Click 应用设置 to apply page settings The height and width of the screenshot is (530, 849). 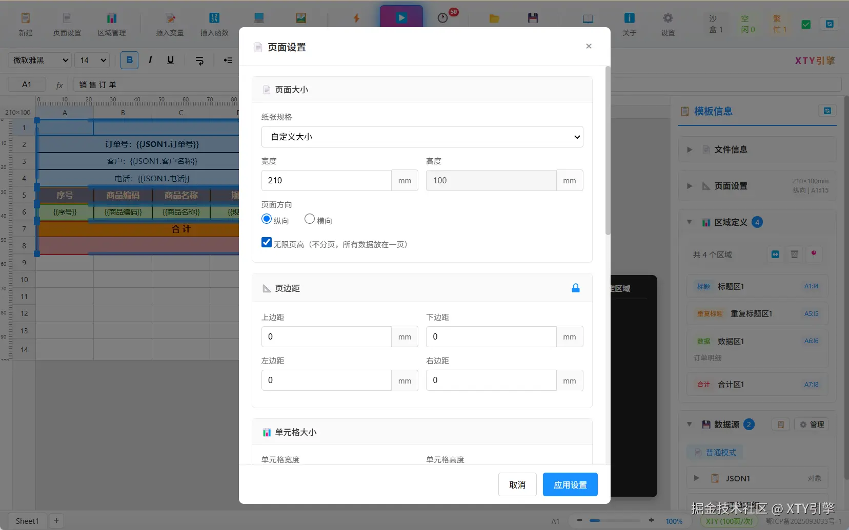pos(570,484)
